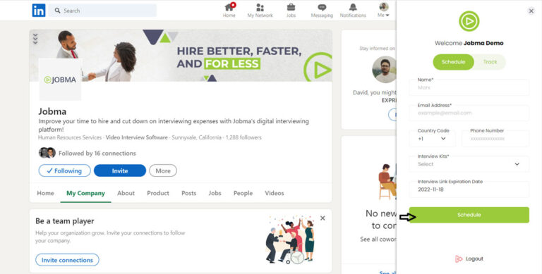Click the team celebration illustration
The height and width of the screenshot is (274, 542).
290,239
